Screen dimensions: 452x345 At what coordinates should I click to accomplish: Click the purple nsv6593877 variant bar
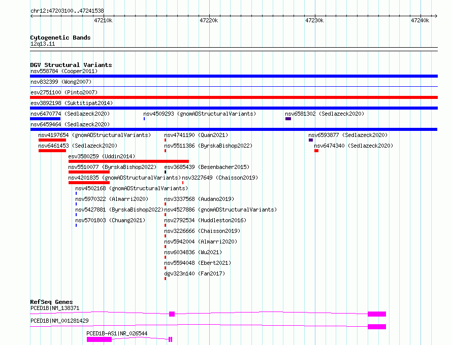[x=311, y=140]
